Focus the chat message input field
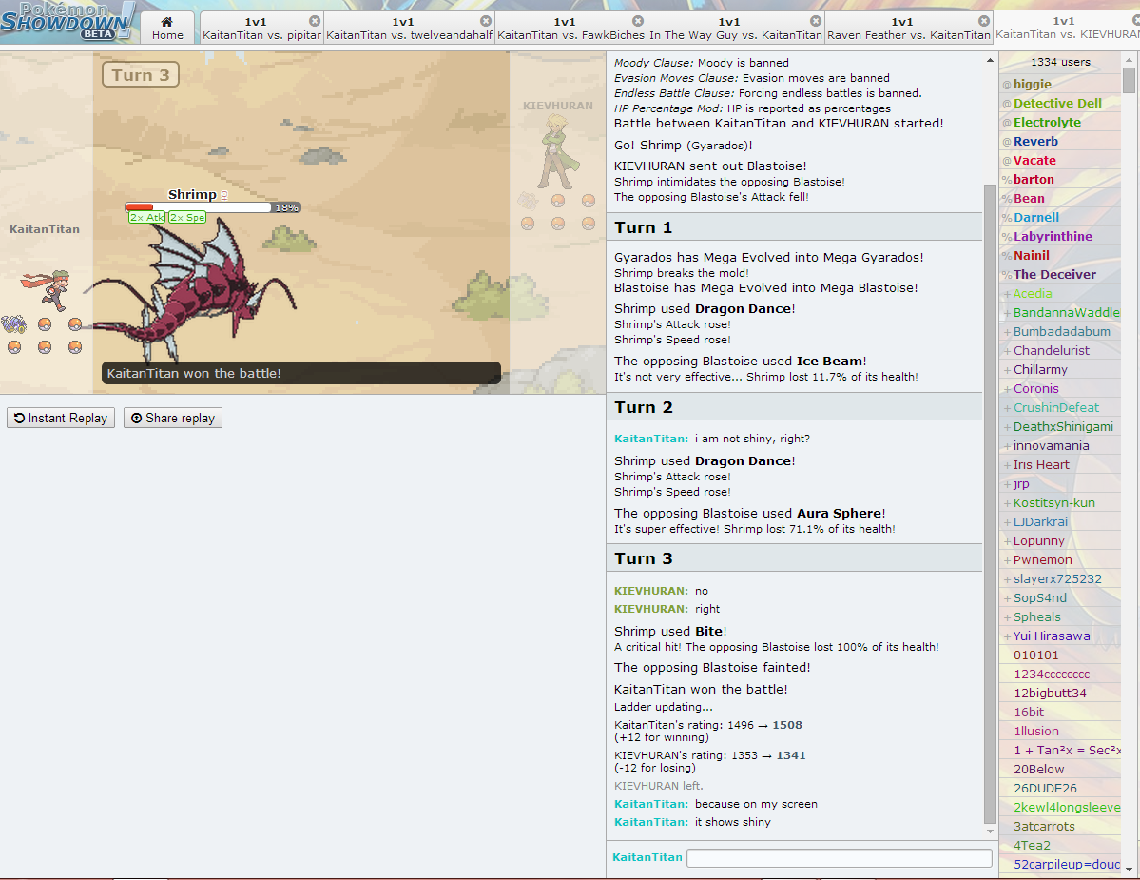 839,857
